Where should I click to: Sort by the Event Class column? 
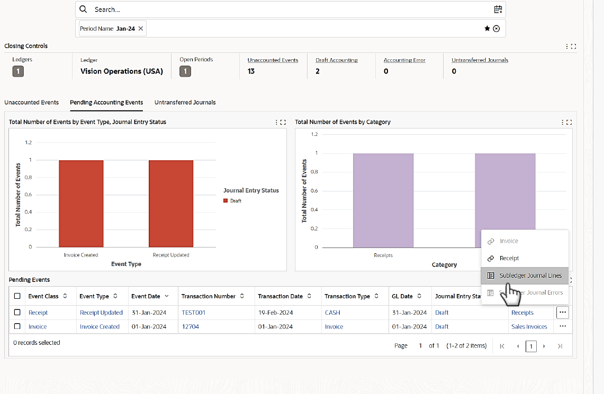[x=65, y=296]
